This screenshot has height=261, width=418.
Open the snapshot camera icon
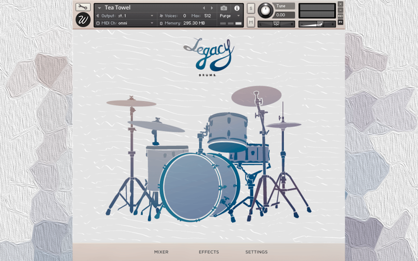click(x=224, y=8)
